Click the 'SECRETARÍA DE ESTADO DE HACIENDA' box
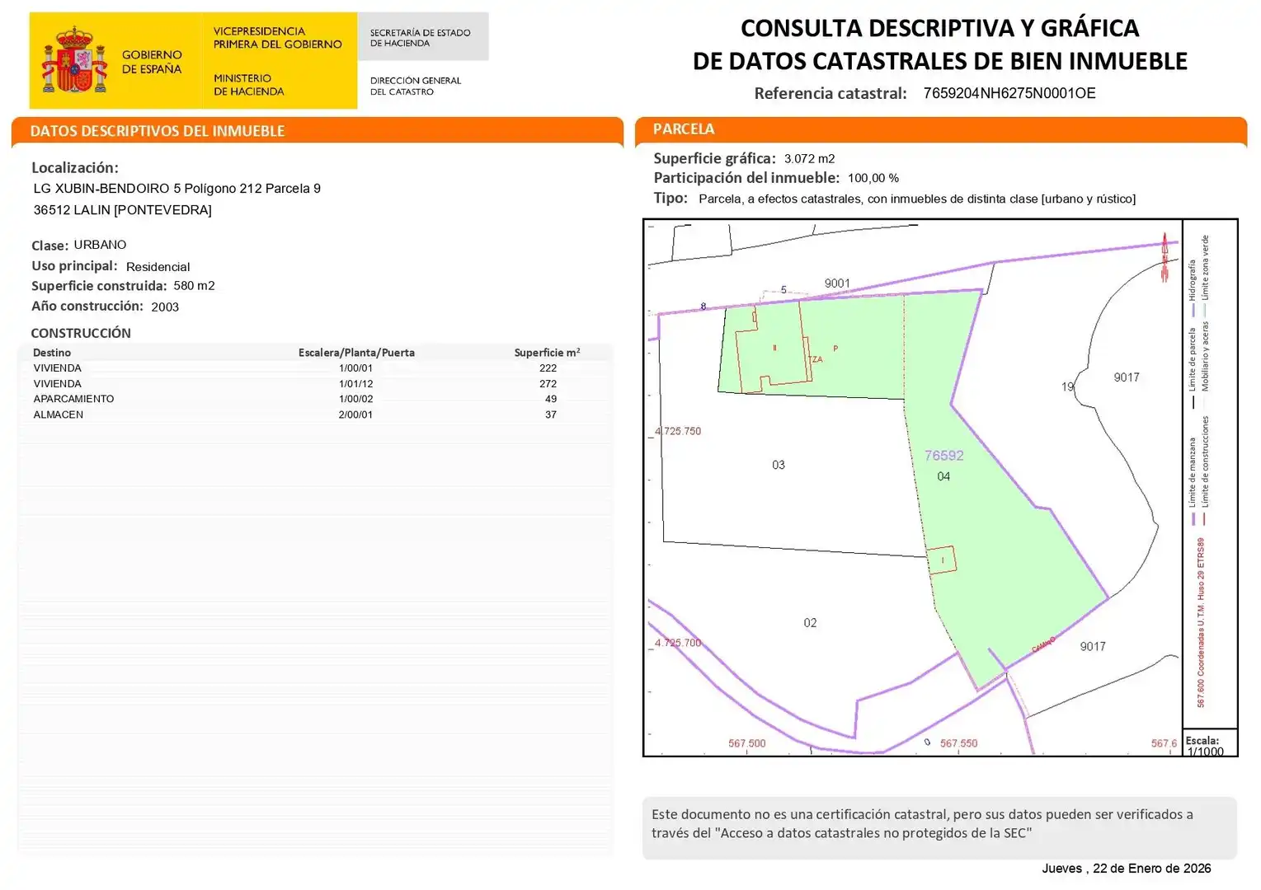The width and height of the screenshot is (1261, 890). click(x=423, y=37)
